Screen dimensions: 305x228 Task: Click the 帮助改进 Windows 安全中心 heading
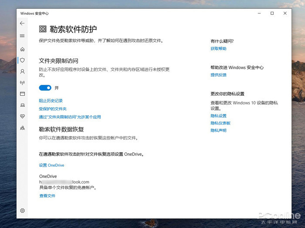click(237, 67)
